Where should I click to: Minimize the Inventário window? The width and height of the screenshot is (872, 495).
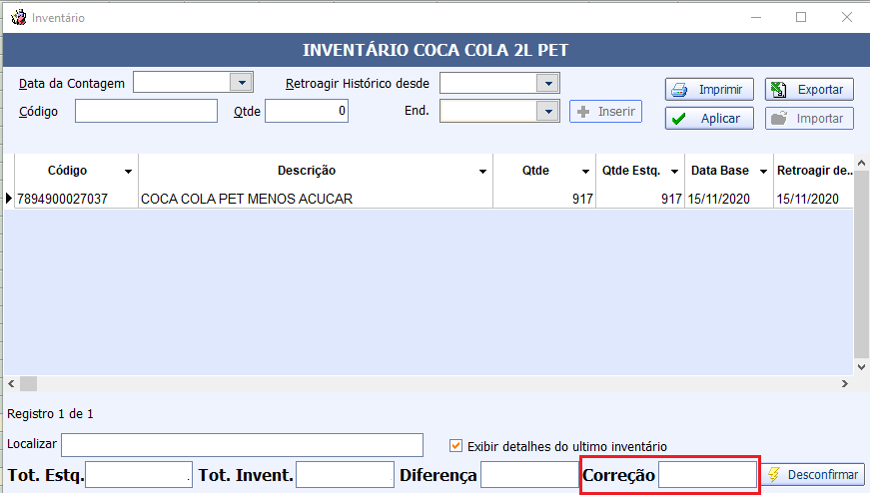[756, 17]
